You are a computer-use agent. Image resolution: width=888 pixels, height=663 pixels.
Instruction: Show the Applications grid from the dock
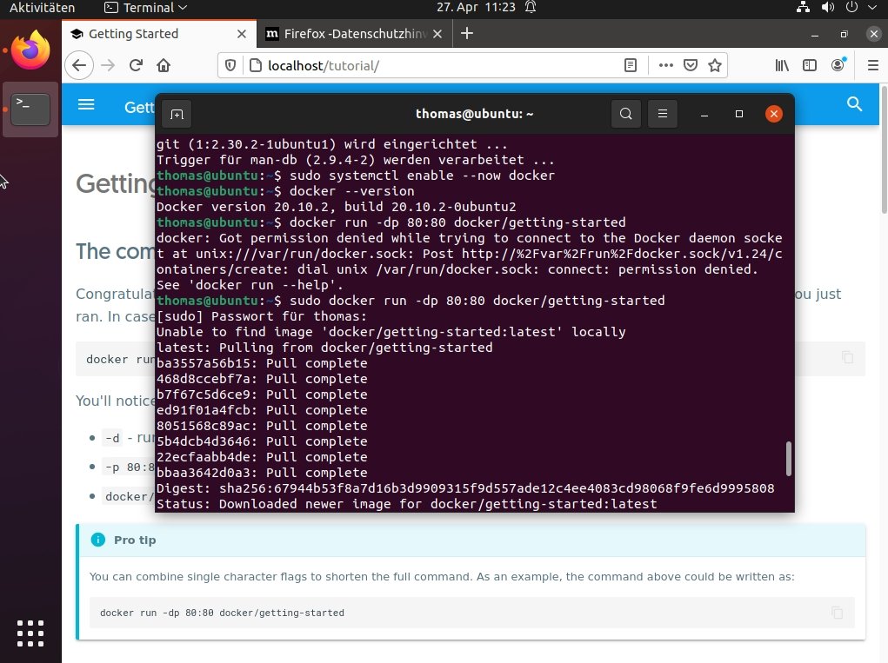(x=30, y=633)
